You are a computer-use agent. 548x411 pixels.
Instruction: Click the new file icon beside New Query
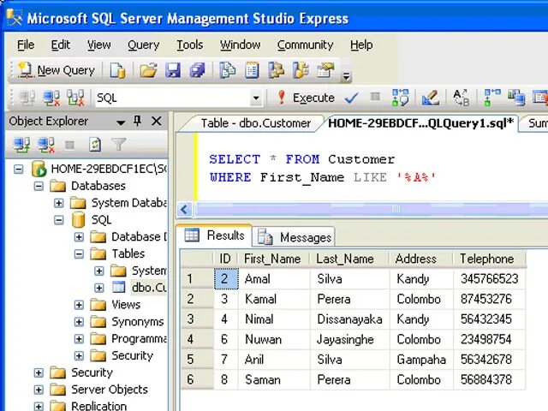118,70
